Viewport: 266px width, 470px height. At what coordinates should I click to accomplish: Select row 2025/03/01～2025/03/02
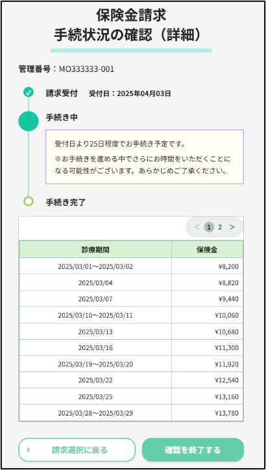(131, 266)
